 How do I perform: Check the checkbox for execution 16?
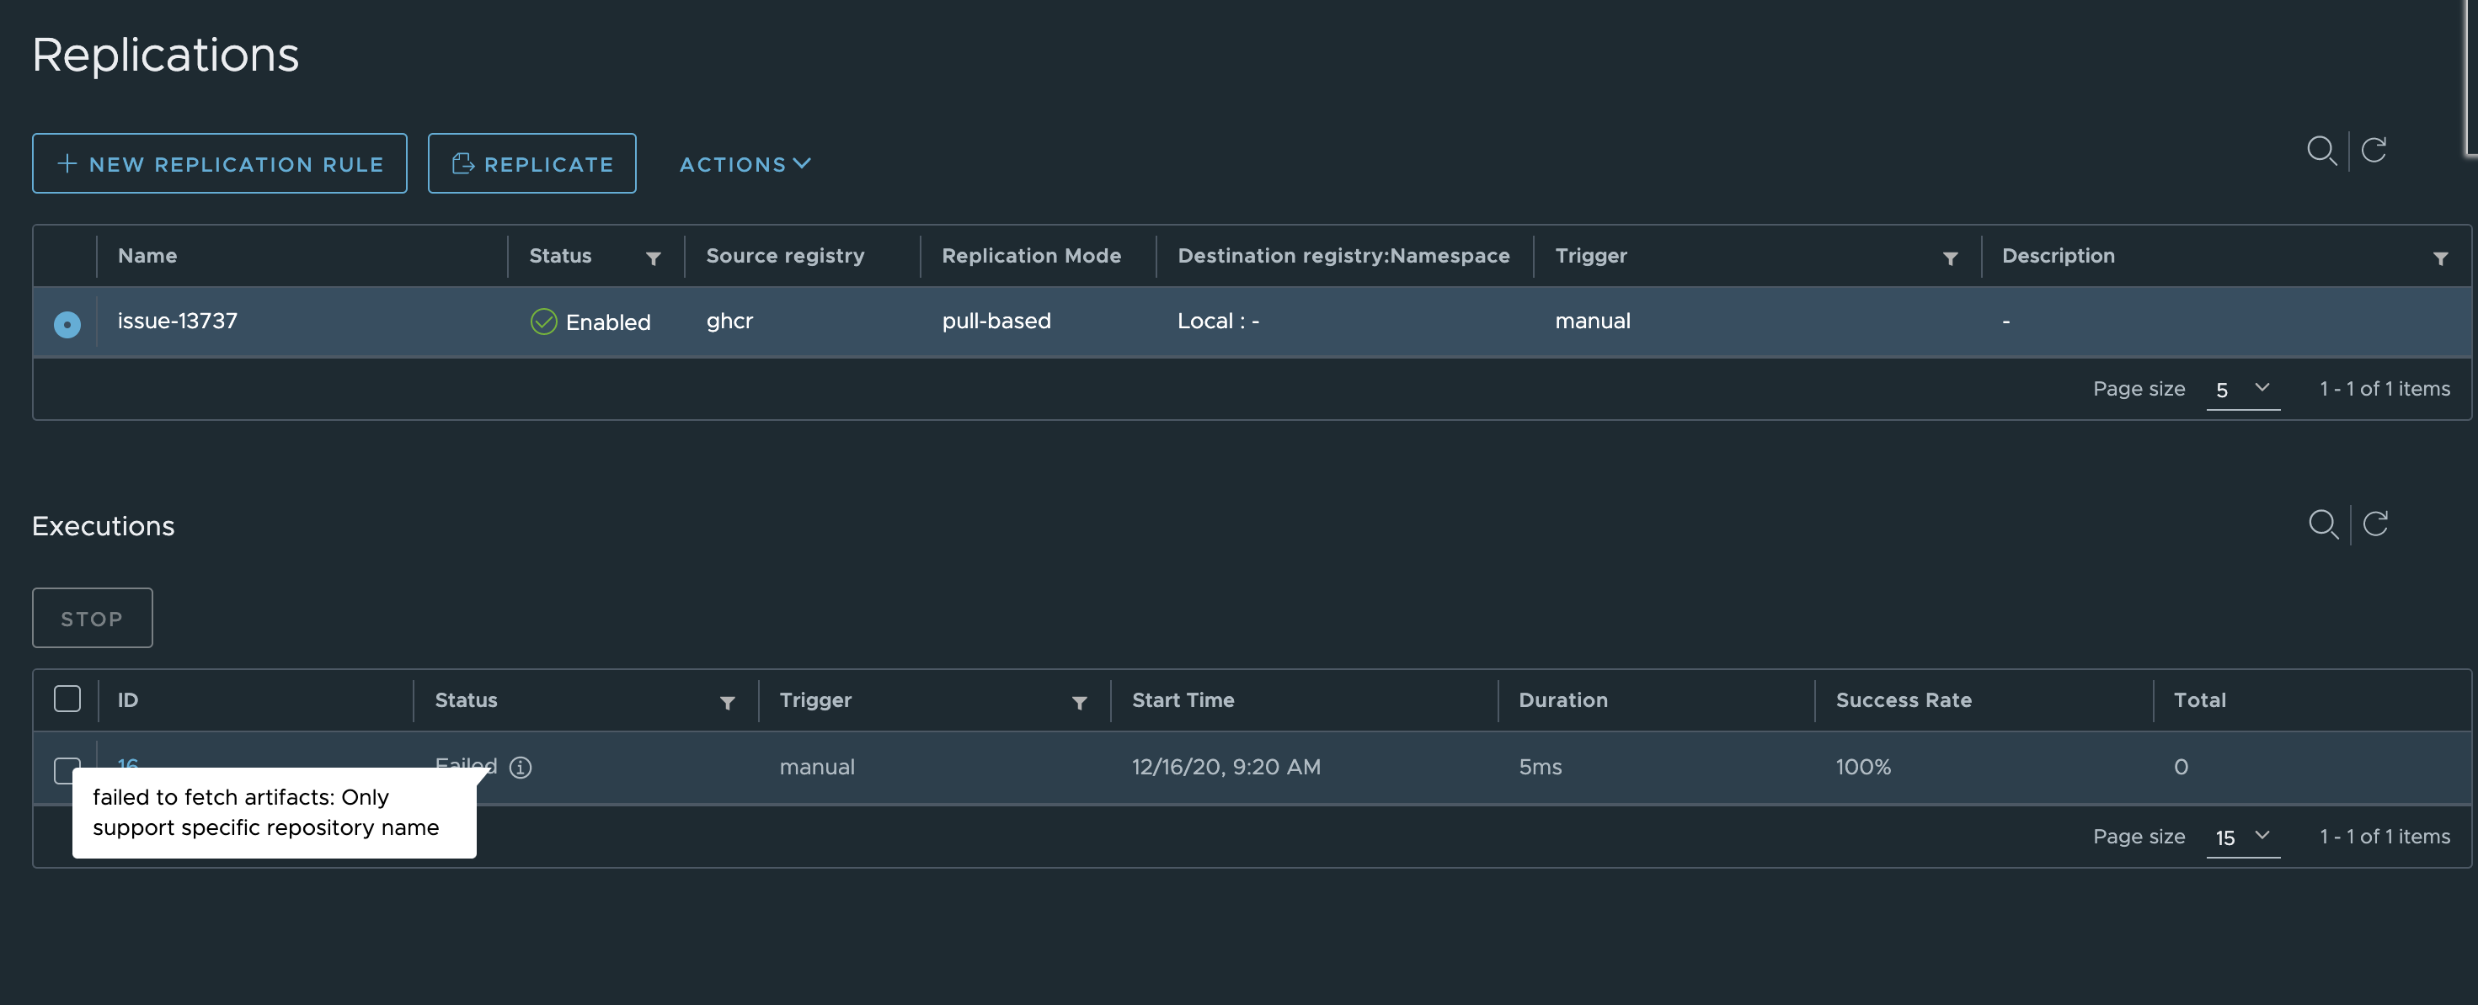(67, 771)
